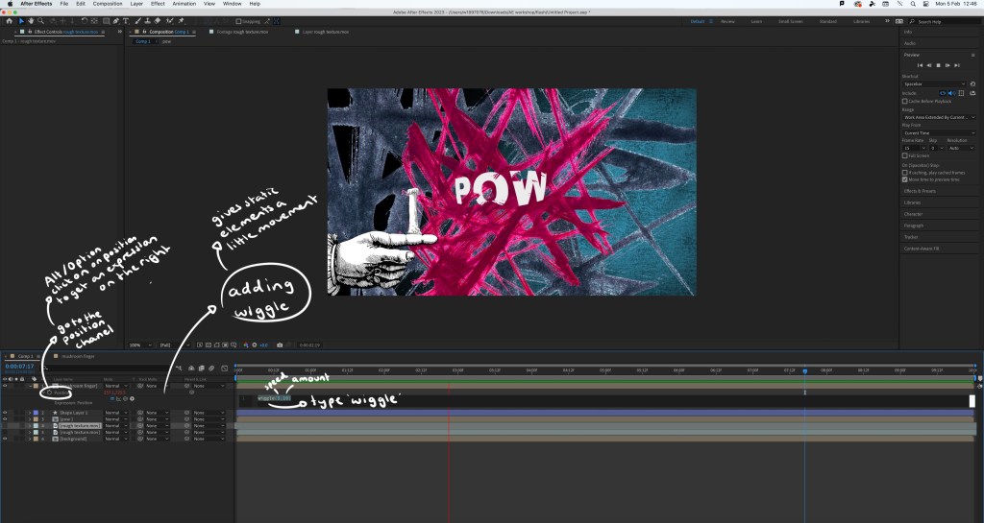The height and width of the screenshot is (523, 984).
Task: Hide the Shape Layer 1 layer
Action: pyautogui.click(x=5, y=412)
